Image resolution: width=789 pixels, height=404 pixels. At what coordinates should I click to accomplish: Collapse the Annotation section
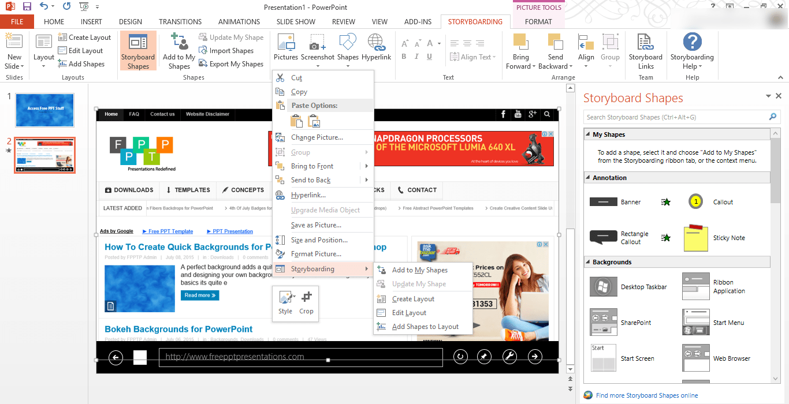pos(589,178)
